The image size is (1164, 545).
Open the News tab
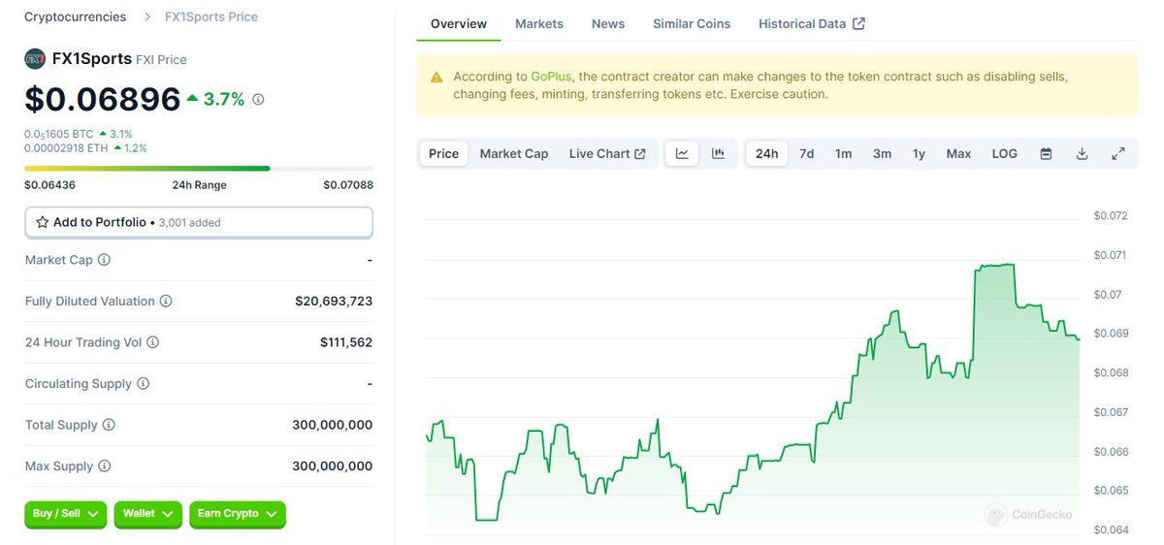(x=608, y=23)
